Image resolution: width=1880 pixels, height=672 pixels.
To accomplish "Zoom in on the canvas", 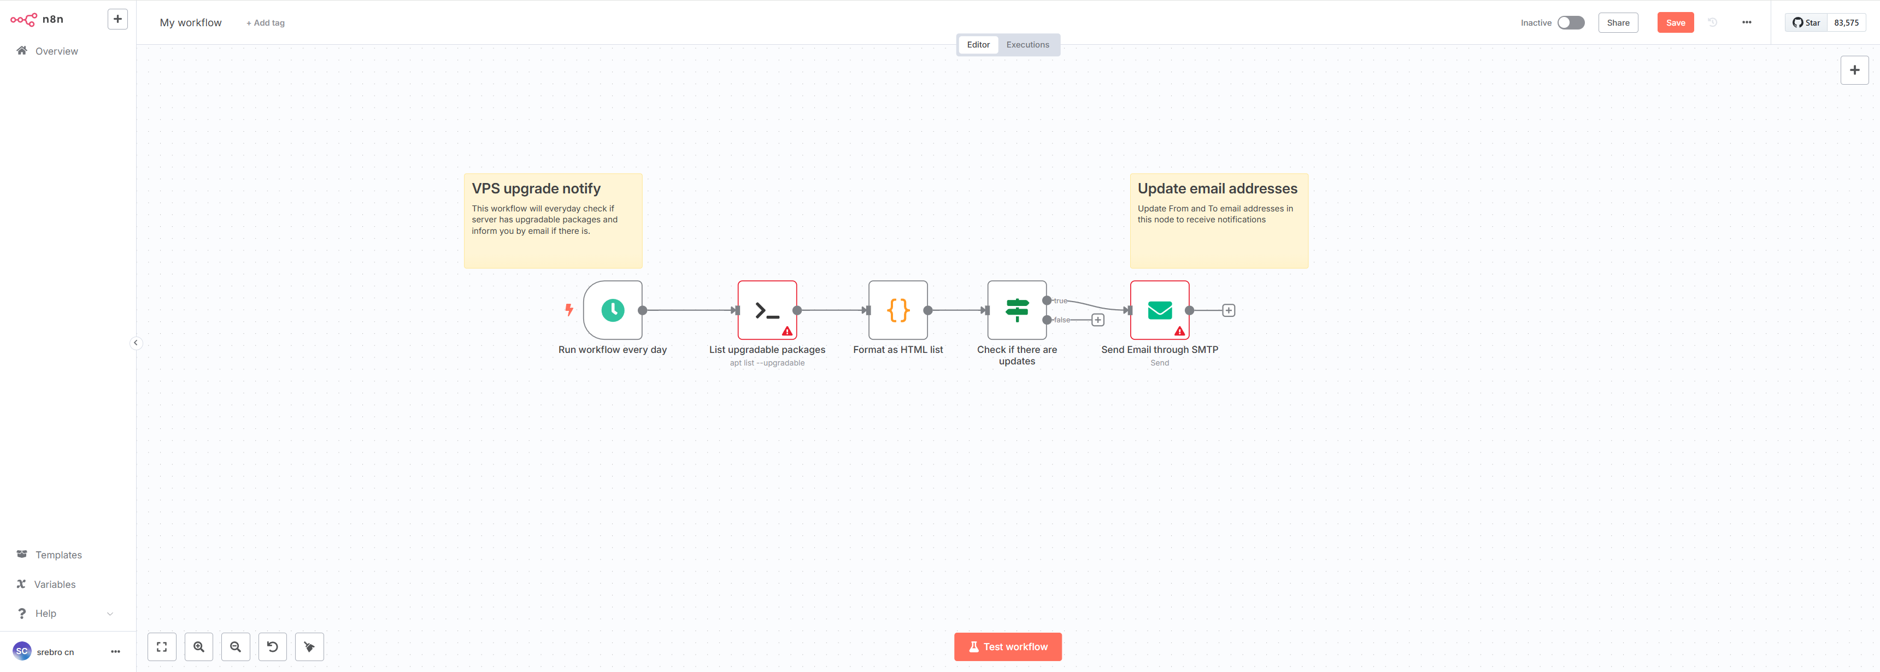I will click(198, 646).
